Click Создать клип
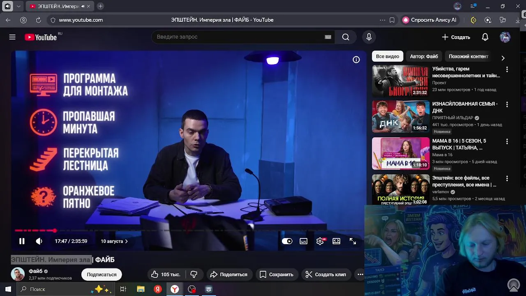526x296 pixels. 325,274
